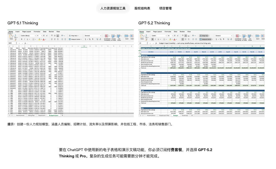Click formula bar text in GPT-5.2 spreadsheet
This screenshot has height=169, width=276.
(x=185, y=43)
